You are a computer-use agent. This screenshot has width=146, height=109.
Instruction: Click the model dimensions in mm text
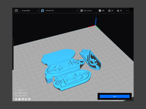click(21, 96)
